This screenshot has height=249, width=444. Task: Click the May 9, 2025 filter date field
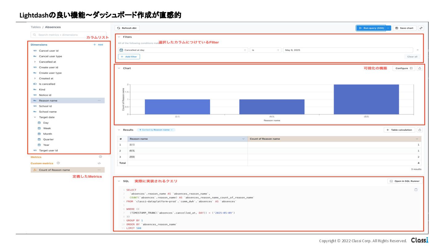[x=348, y=50]
